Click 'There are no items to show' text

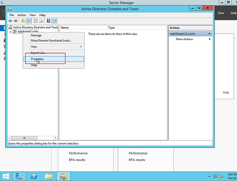113,34
